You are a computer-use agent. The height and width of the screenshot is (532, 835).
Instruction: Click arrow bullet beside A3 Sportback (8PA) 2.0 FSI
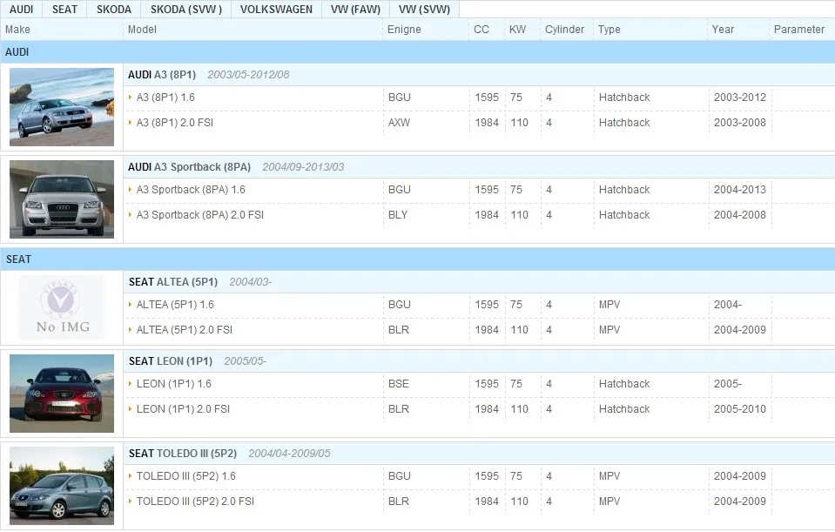point(130,214)
